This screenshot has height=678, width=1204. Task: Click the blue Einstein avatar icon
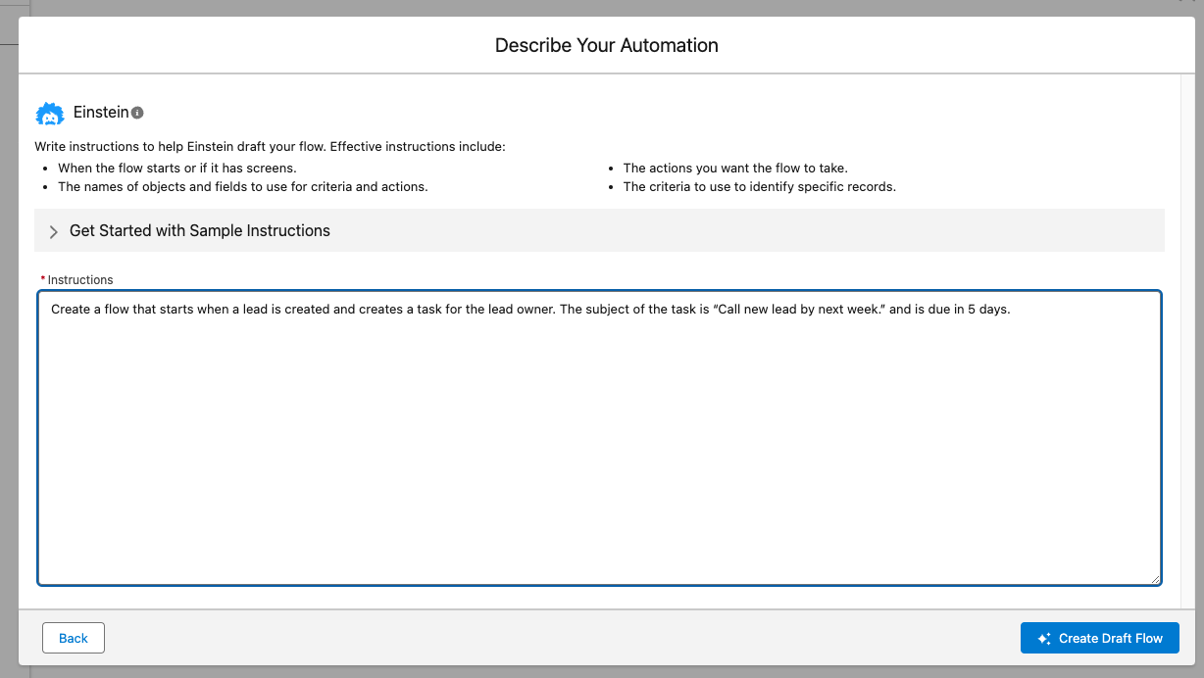point(50,114)
